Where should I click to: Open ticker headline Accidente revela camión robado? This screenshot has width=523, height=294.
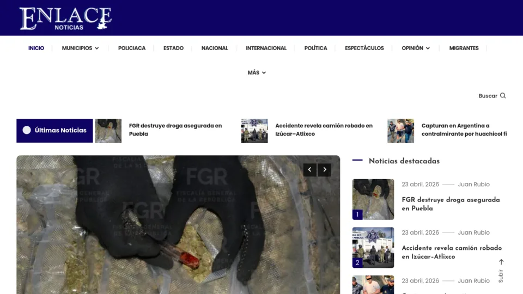coord(324,130)
